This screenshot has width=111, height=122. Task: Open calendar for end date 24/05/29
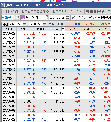click(44, 24)
